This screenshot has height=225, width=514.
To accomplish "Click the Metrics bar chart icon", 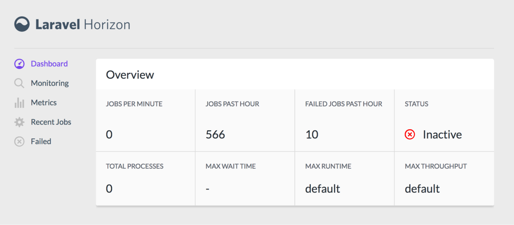I will [x=19, y=102].
